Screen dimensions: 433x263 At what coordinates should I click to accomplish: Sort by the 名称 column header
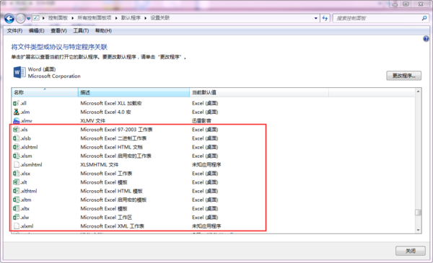[45, 92]
